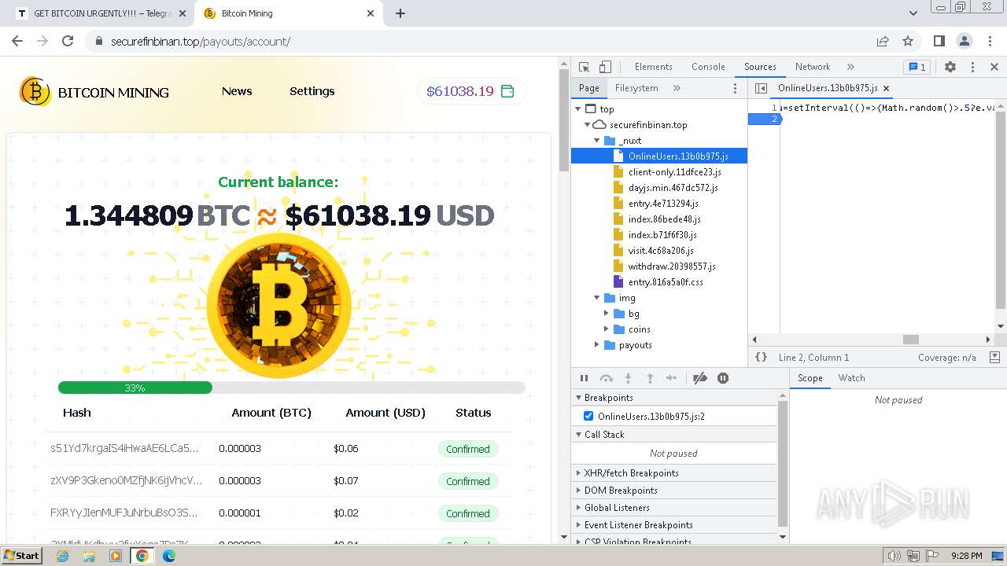The height and width of the screenshot is (566, 1007).
Task: Open the Filesystem navigator tab
Action: 636,88
